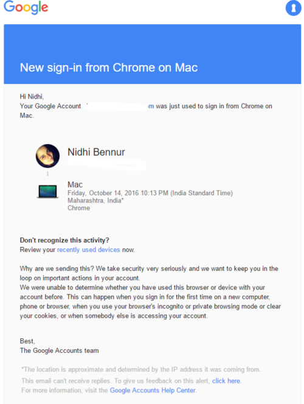Click the approximate location footnote text
The width and height of the screenshot is (304, 404).
(x=141, y=369)
